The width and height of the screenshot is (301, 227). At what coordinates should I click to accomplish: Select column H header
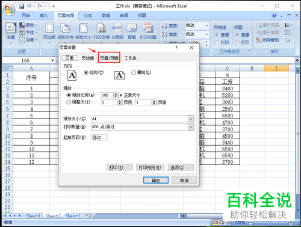click(x=252, y=69)
